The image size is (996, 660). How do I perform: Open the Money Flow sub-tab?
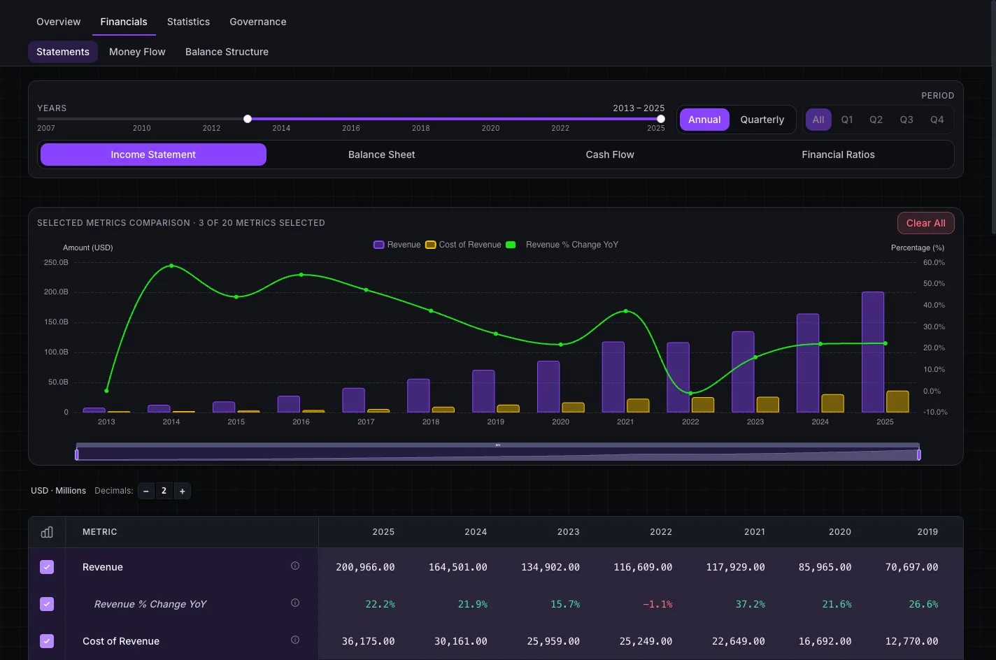(137, 52)
